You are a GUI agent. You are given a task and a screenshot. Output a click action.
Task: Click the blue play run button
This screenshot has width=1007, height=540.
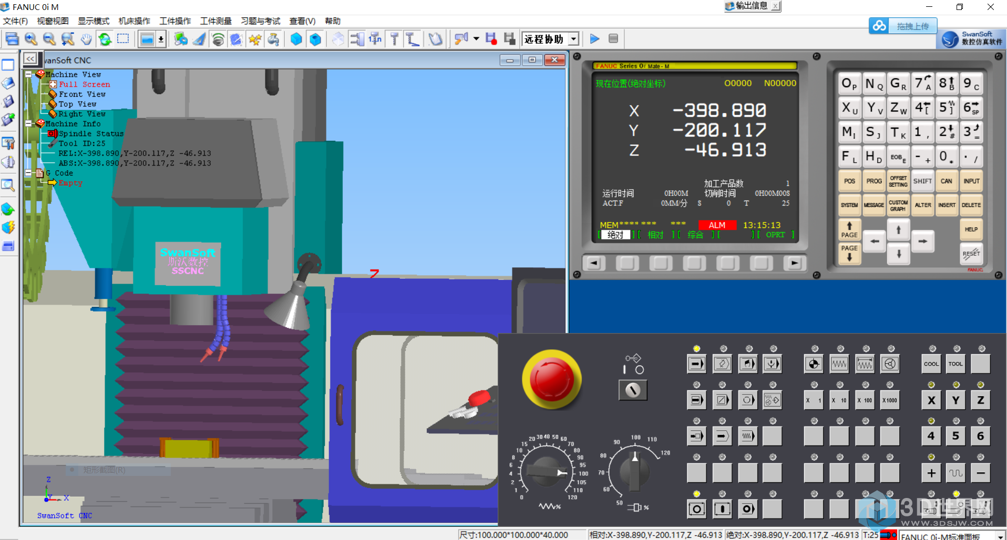point(594,39)
